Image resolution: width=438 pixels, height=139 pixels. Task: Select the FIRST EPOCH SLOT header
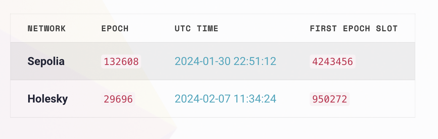point(354,28)
